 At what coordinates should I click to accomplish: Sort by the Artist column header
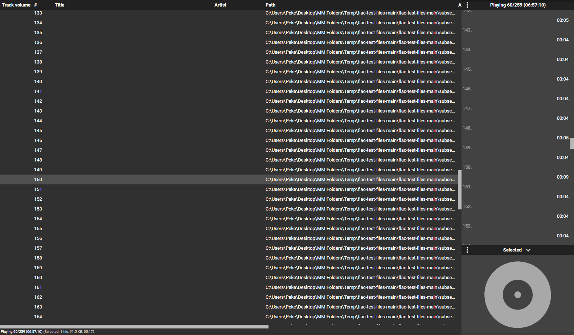220,5
